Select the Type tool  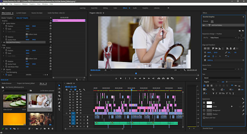coord(59,110)
